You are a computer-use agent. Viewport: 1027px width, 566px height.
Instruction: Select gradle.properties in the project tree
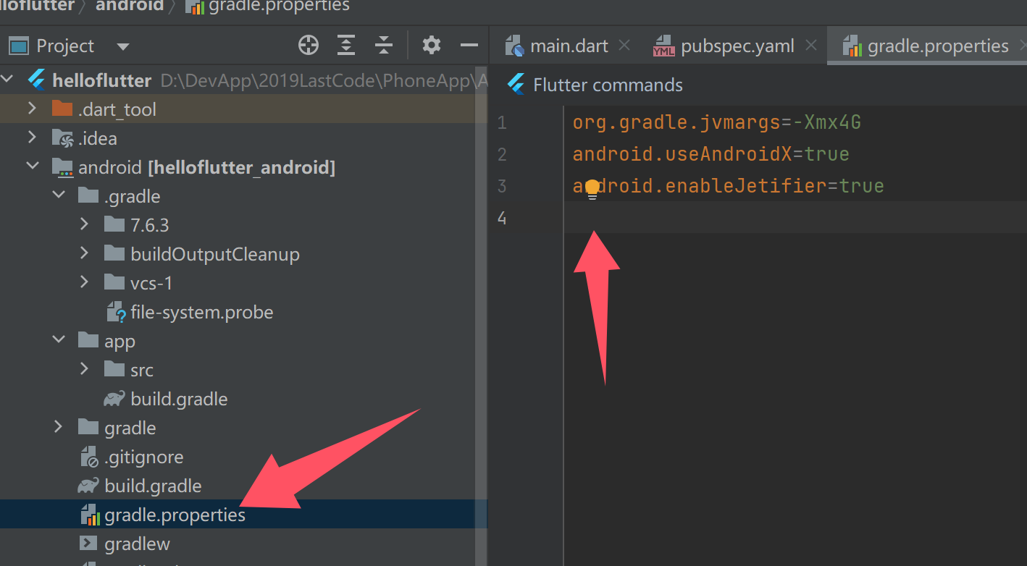tap(175, 515)
